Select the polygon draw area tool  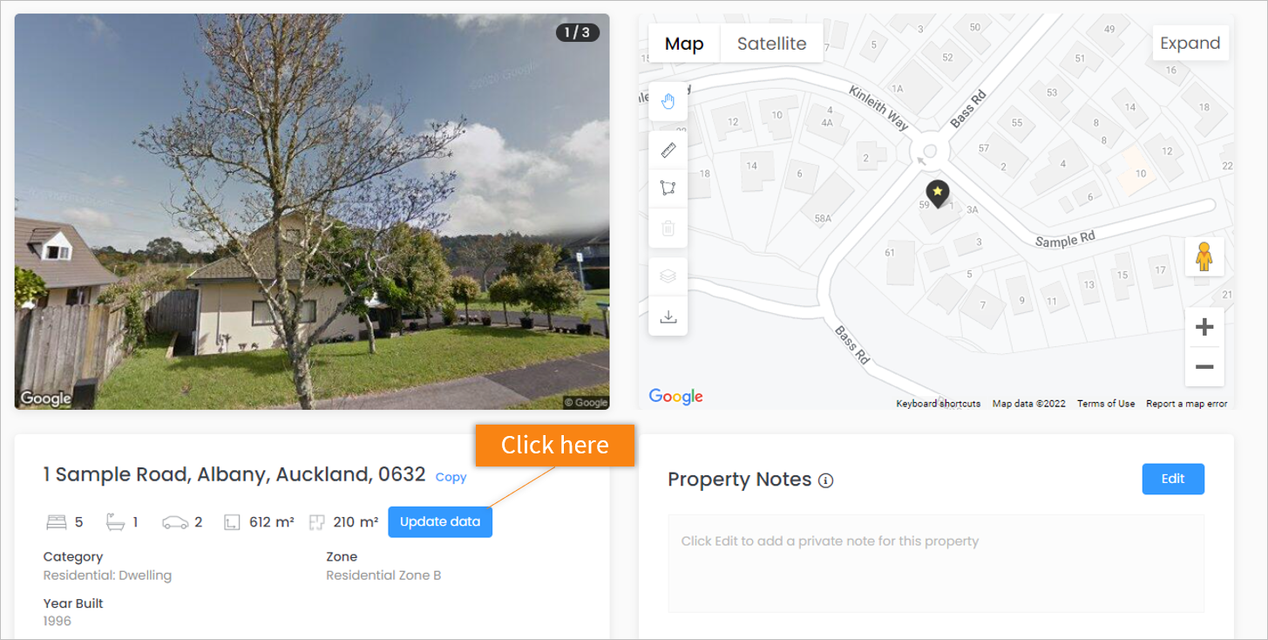[x=668, y=187]
